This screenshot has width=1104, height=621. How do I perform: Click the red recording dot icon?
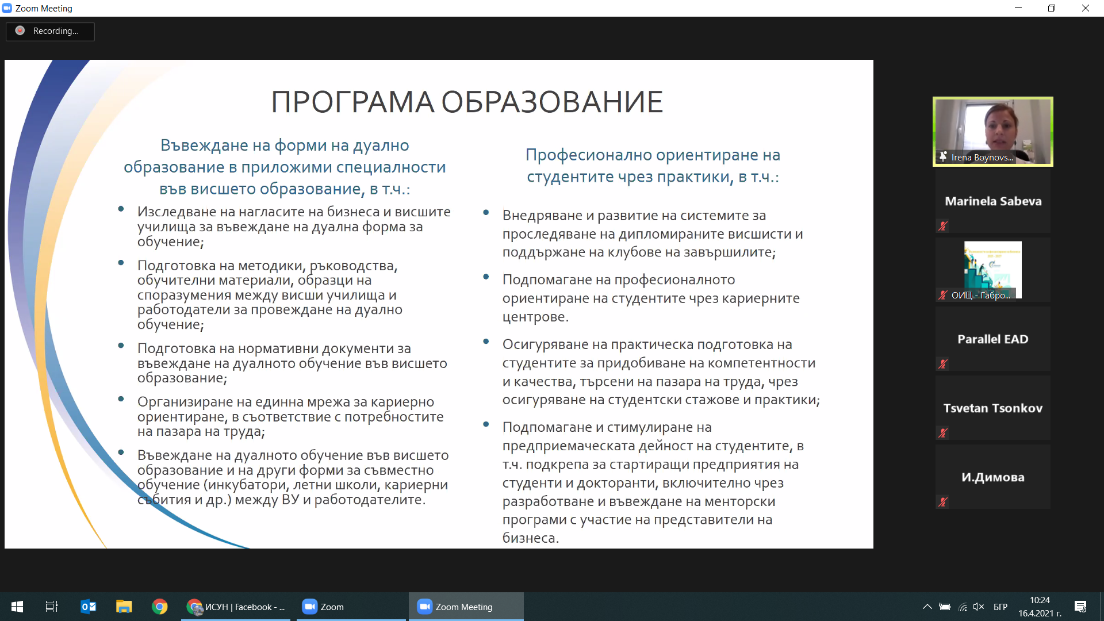20,30
